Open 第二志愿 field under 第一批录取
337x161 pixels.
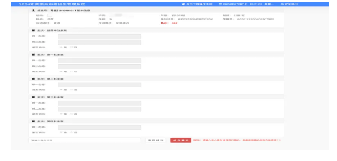(99, 66)
